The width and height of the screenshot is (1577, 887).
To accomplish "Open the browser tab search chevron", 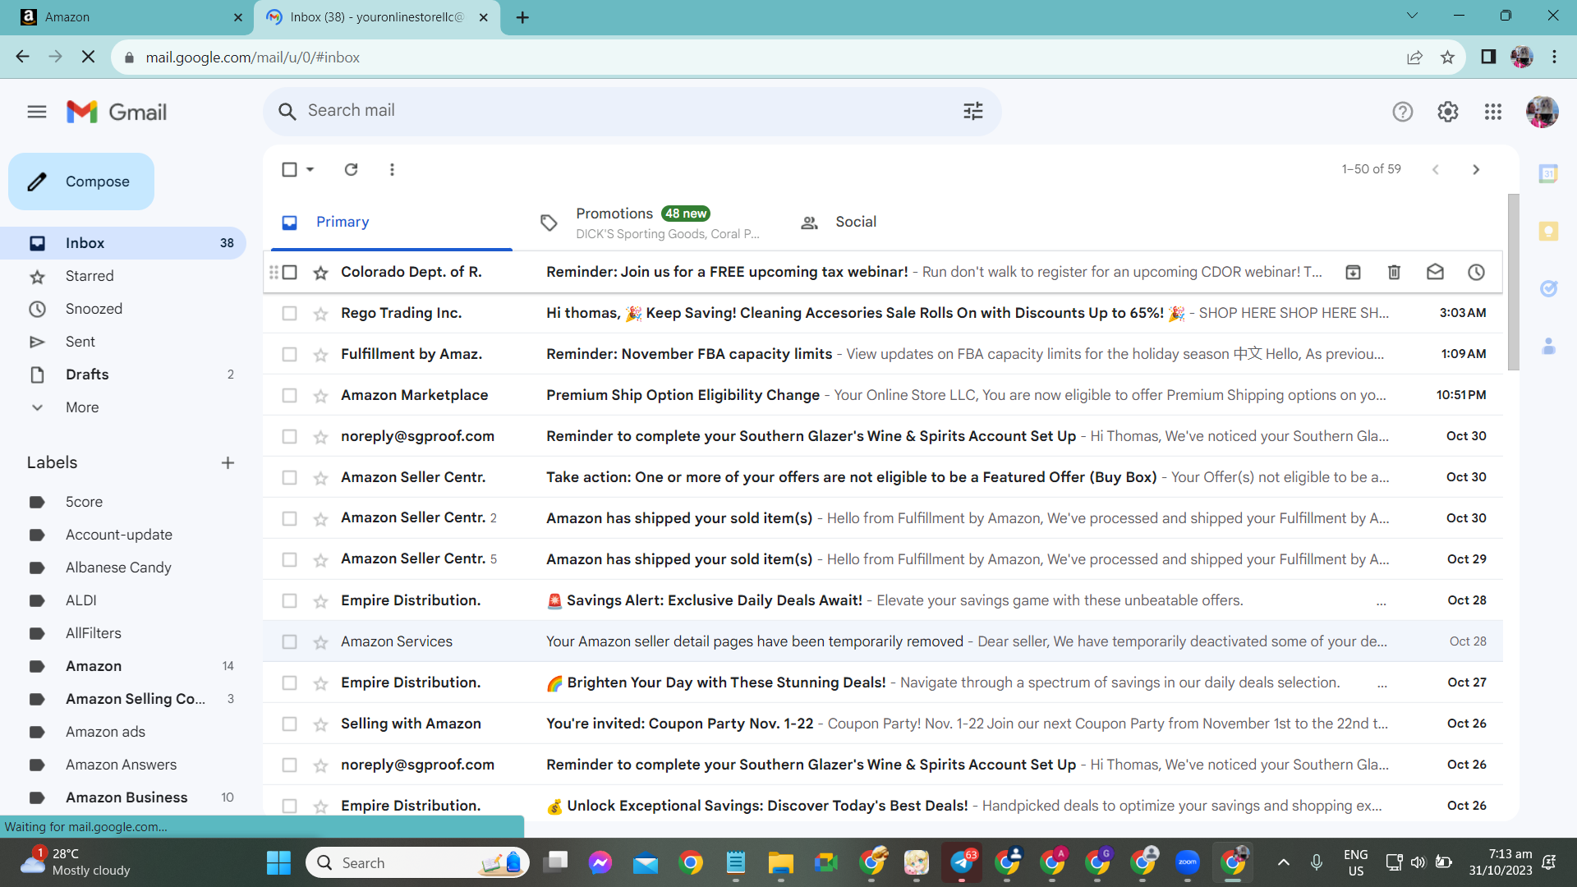I will tap(1412, 16).
